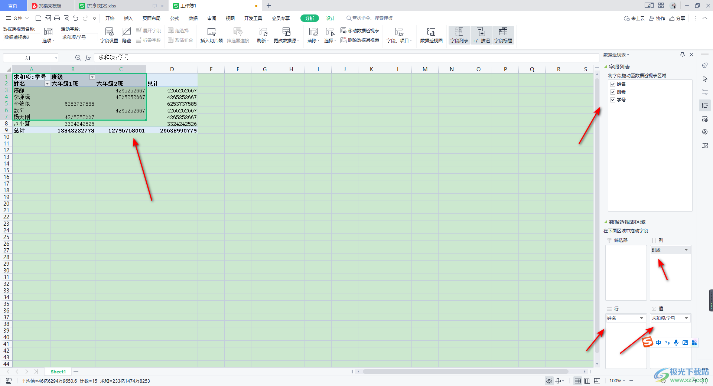Click the Save icon in quick toolbar

38,18
